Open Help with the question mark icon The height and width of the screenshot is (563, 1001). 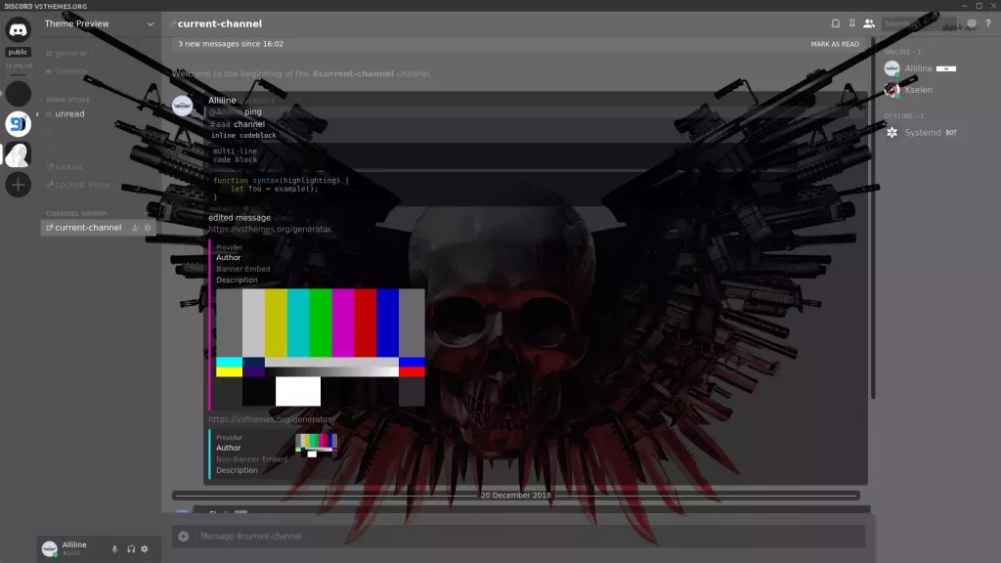(986, 22)
